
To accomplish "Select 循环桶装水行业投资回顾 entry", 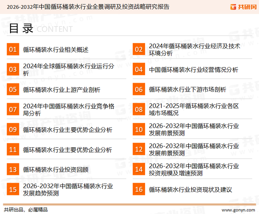I will point(56,170).
